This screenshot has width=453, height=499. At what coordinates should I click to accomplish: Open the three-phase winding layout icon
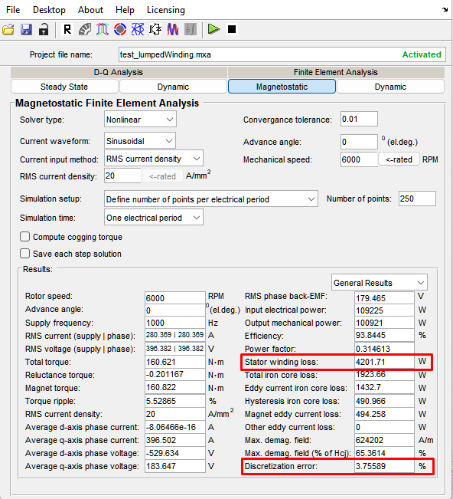click(103, 30)
